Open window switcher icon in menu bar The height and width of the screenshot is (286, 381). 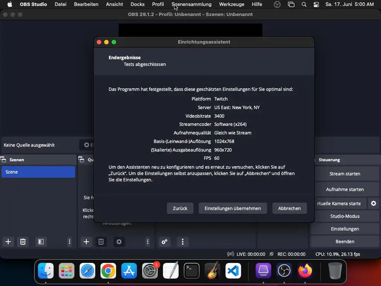point(291,4)
